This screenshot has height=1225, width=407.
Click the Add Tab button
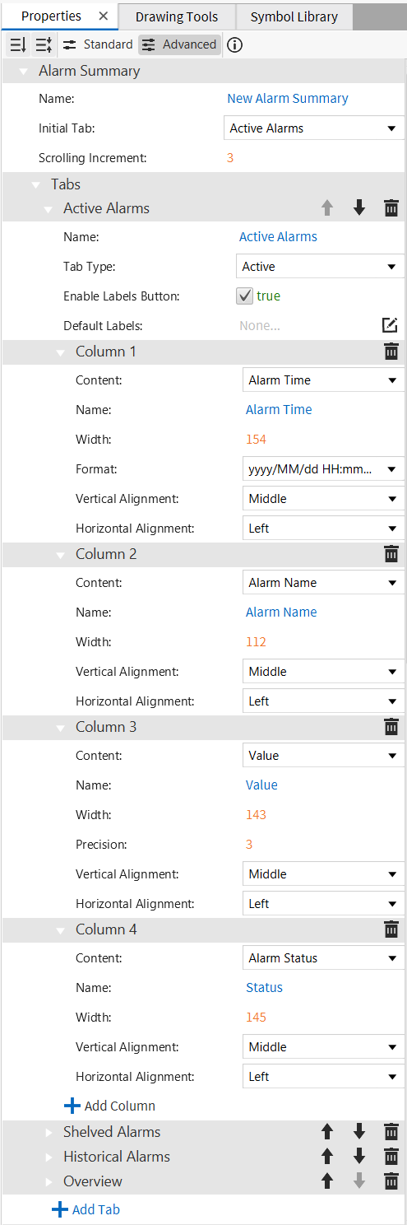(86, 1209)
